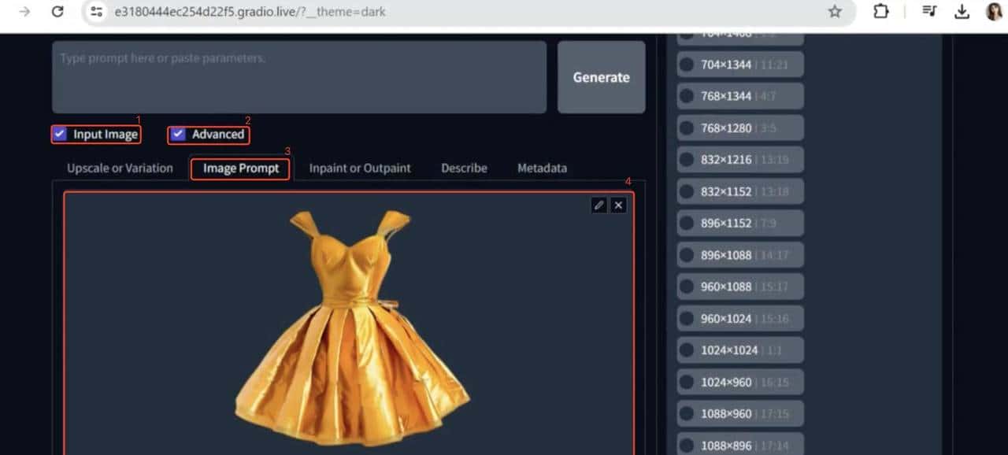
Task: Click the user profile avatar
Action: point(994,12)
